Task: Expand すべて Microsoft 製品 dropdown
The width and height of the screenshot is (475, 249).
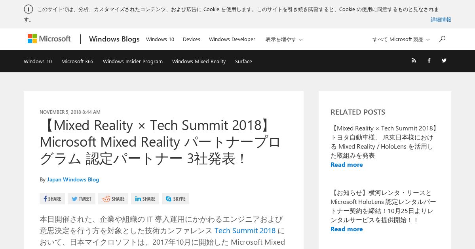Action: 401,40
